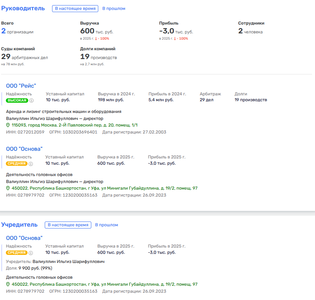Open Уфа address link under Руководитель section
The width and height of the screenshot is (315, 300).
click(x=105, y=189)
